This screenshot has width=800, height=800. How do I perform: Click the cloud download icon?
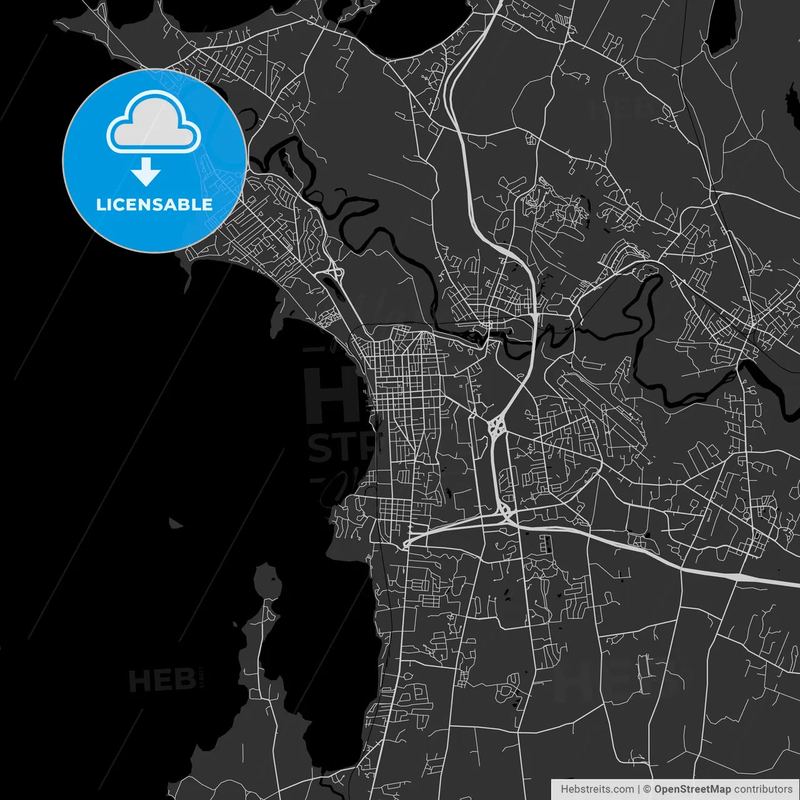pos(154,123)
